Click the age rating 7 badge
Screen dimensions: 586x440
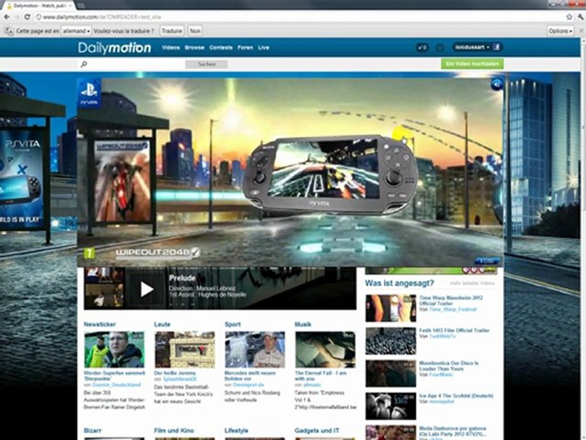click(89, 254)
